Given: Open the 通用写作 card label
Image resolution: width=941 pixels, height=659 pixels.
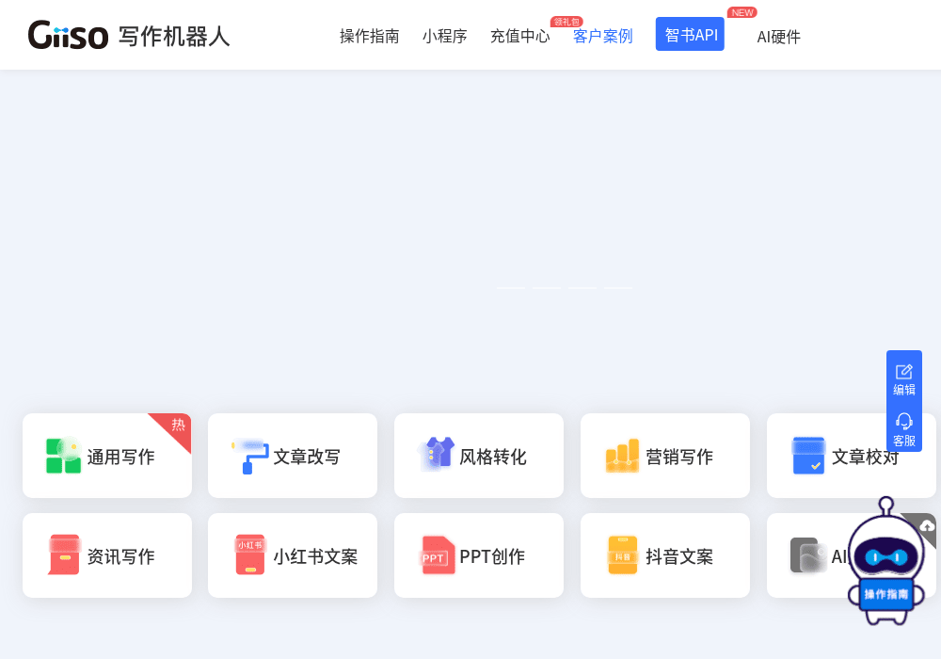Looking at the screenshot, I should click(x=120, y=457).
